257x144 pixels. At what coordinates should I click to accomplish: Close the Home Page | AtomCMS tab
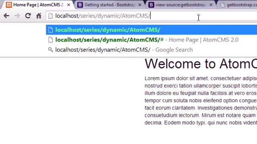pos(69,5)
